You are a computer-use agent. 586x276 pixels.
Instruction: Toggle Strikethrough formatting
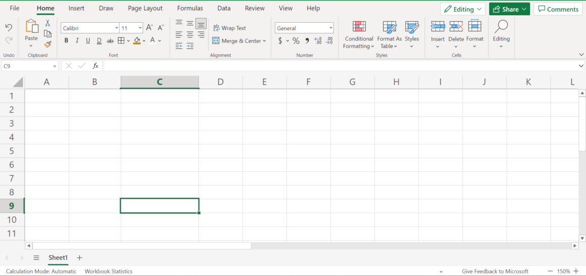pyautogui.click(x=110, y=40)
